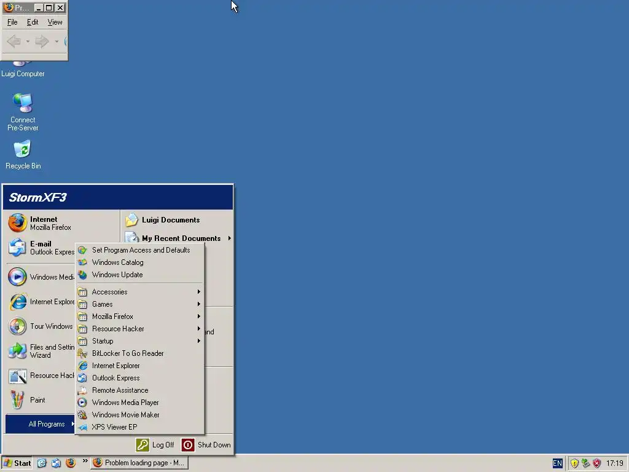Click the Back arrow in Firefox toolbar
The width and height of the screenshot is (629, 472).
15,41
